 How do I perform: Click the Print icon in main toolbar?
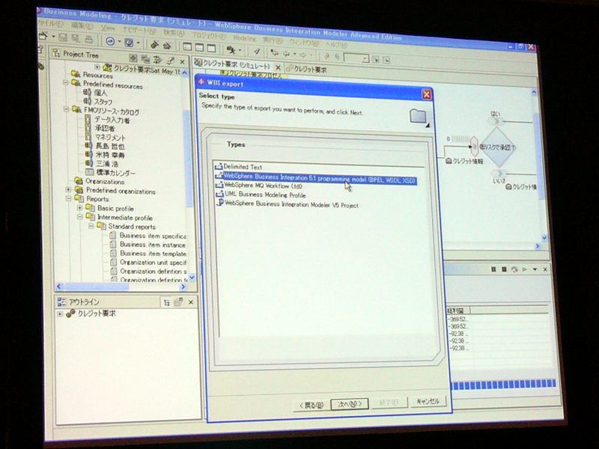pyautogui.click(x=88, y=39)
